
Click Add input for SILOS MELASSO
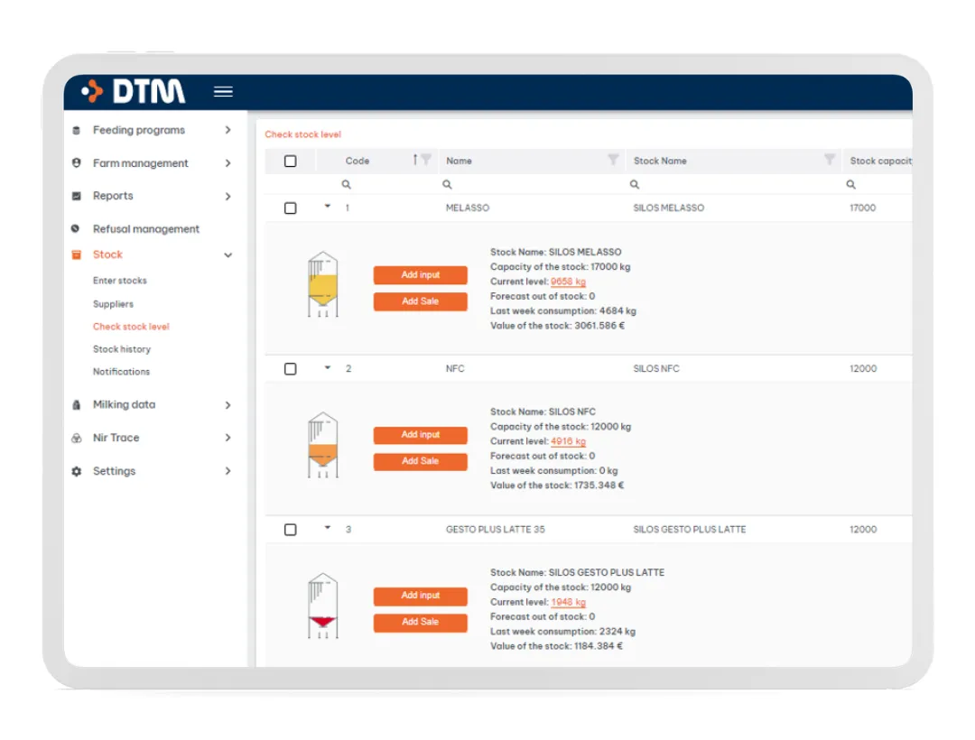pyautogui.click(x=420, y=275)
